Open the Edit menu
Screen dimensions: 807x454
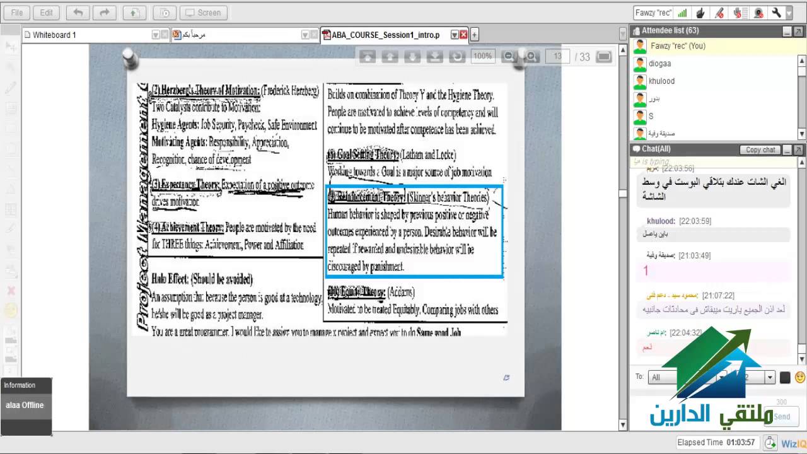[x=47, y=13]
